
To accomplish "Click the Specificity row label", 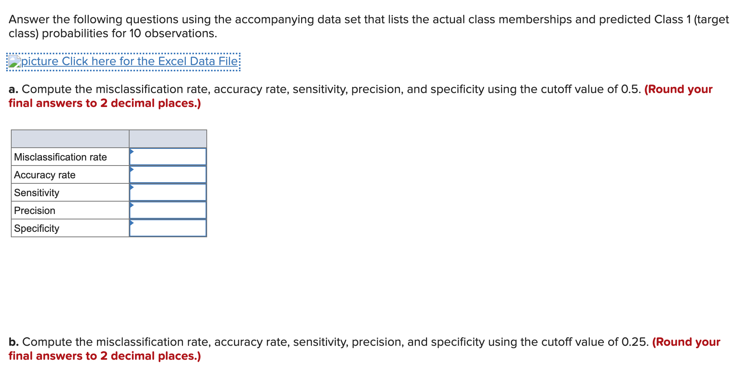I will click(x=36, y=228).
